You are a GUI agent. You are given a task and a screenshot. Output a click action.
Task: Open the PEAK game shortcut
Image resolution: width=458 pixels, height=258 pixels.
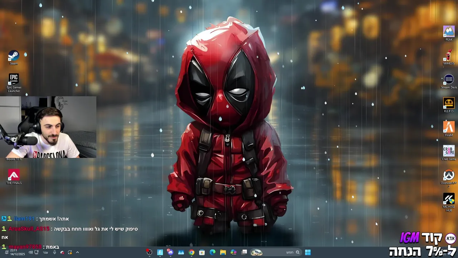pyautogui.click(x=449, y=33)
